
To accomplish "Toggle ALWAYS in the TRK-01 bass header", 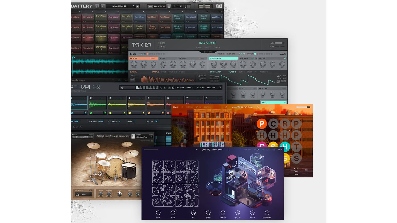I will pos(242,54).
